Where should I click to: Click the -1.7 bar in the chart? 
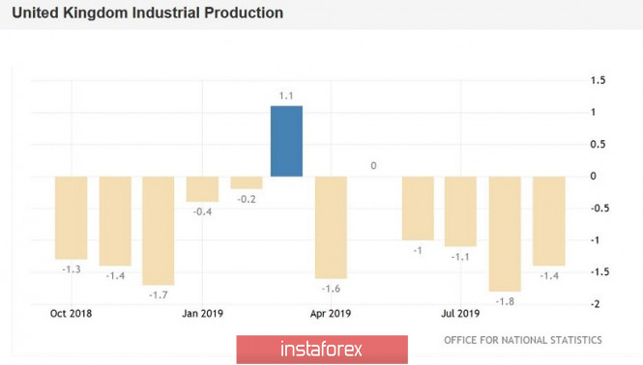tap(159, 231)
